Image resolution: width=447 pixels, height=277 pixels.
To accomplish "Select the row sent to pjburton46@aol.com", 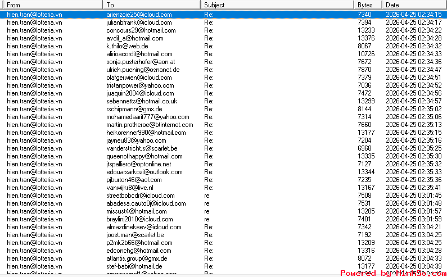I will pos(224,180).
